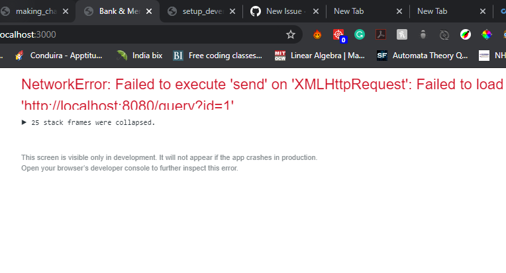Expand the 25 collapsed stack frames
This screenshot has height=273, width=506.
[88, 123]
